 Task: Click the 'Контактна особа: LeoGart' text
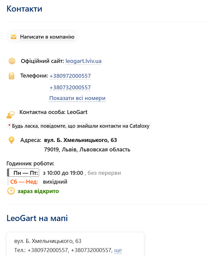(x=53, y=112)
